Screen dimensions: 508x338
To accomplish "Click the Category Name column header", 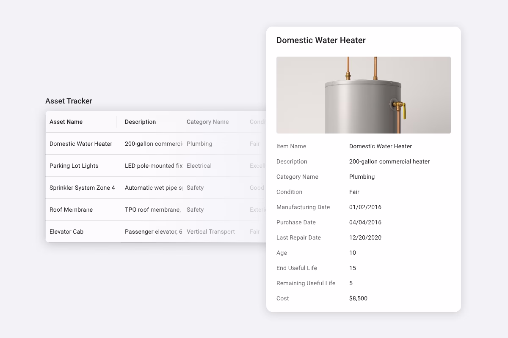I will (207, 122).
